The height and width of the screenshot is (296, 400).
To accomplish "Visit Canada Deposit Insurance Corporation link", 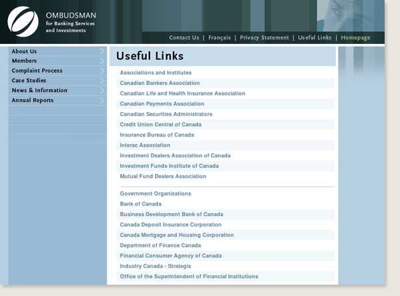I will coord(171,225).
